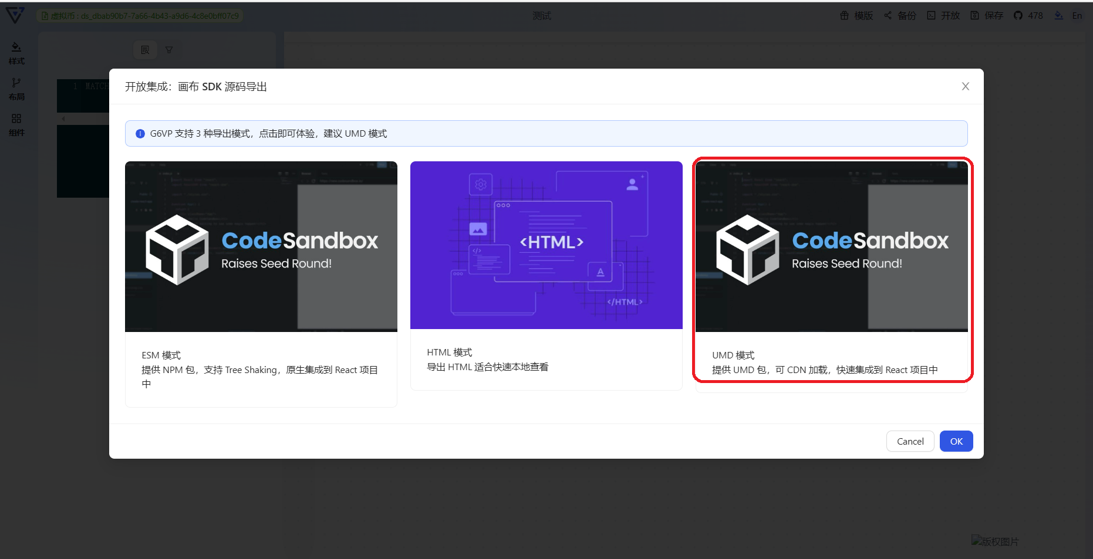Select the ESM mode CodeSandbox thumbnail
Viewport: 1093px width, 559px height.
(x=261, y=246)
